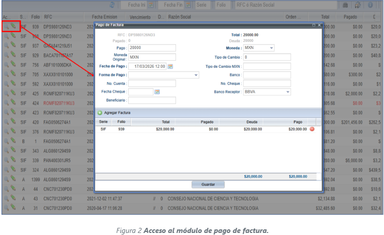Close the Pago de Factura dialog

click(320, 24)
